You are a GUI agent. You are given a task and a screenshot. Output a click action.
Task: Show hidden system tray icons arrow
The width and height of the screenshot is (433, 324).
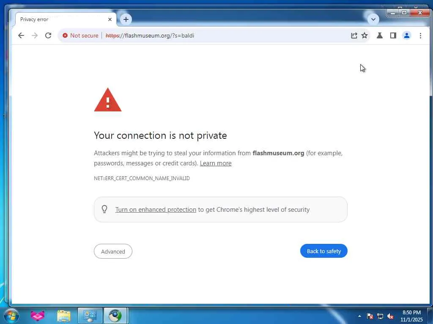point(359,316)
